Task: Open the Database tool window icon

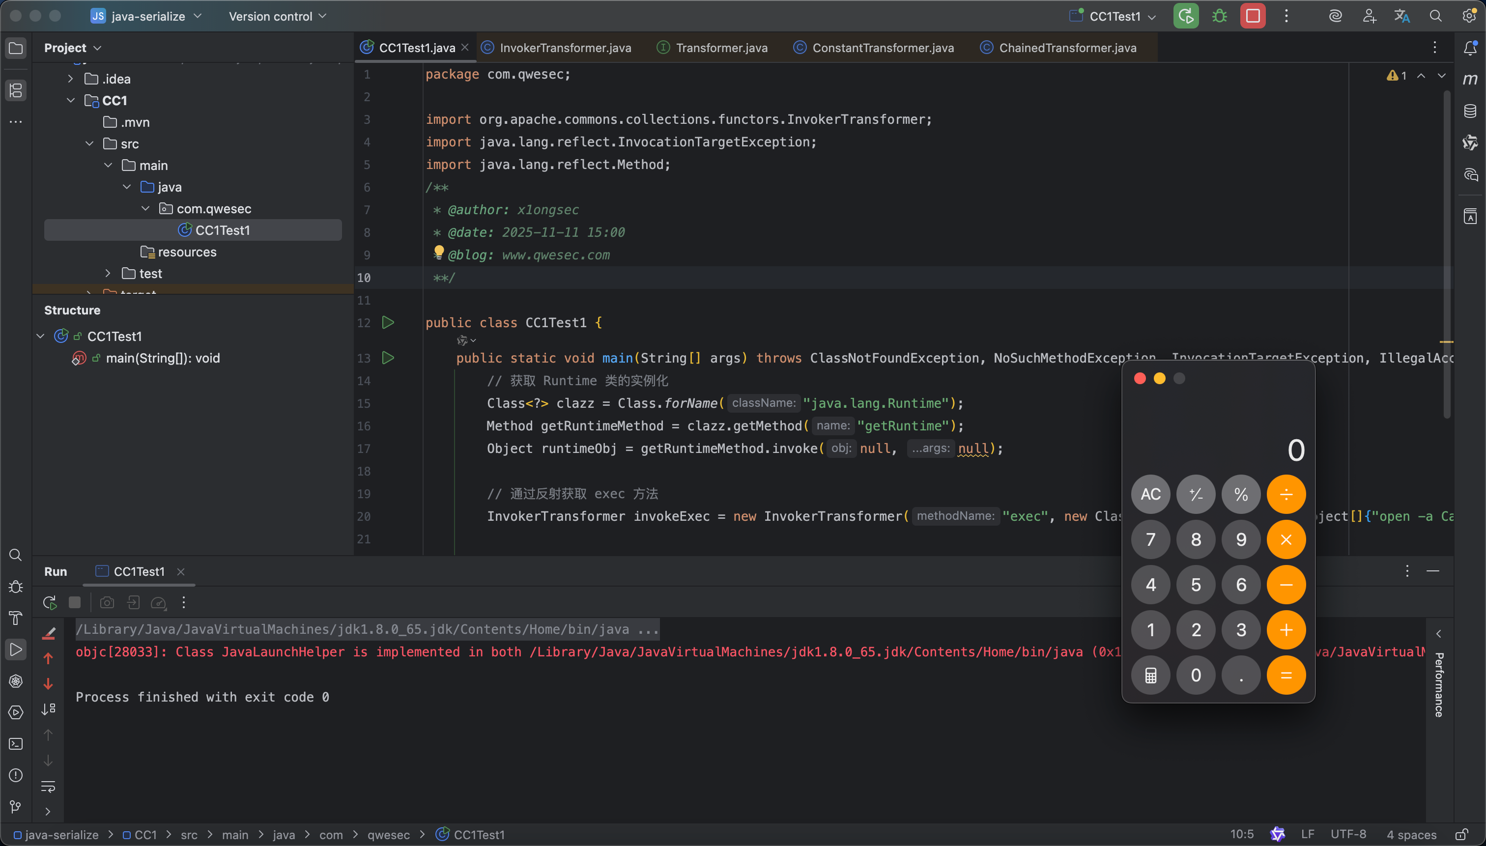Action: click(1470, 111)
